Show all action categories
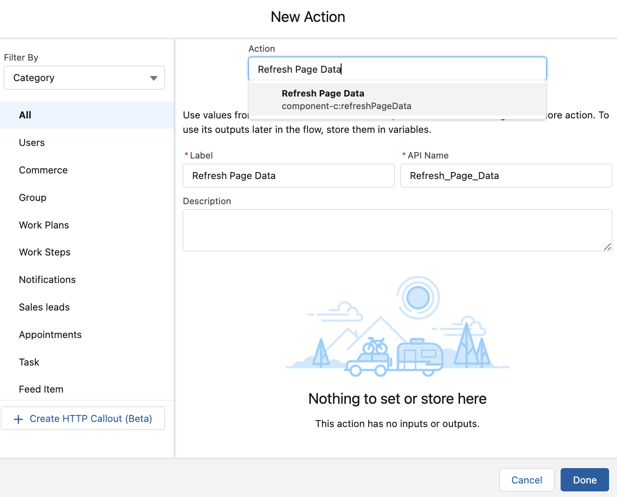The height and width of the screenshot is (497, 617). [25, 115]
